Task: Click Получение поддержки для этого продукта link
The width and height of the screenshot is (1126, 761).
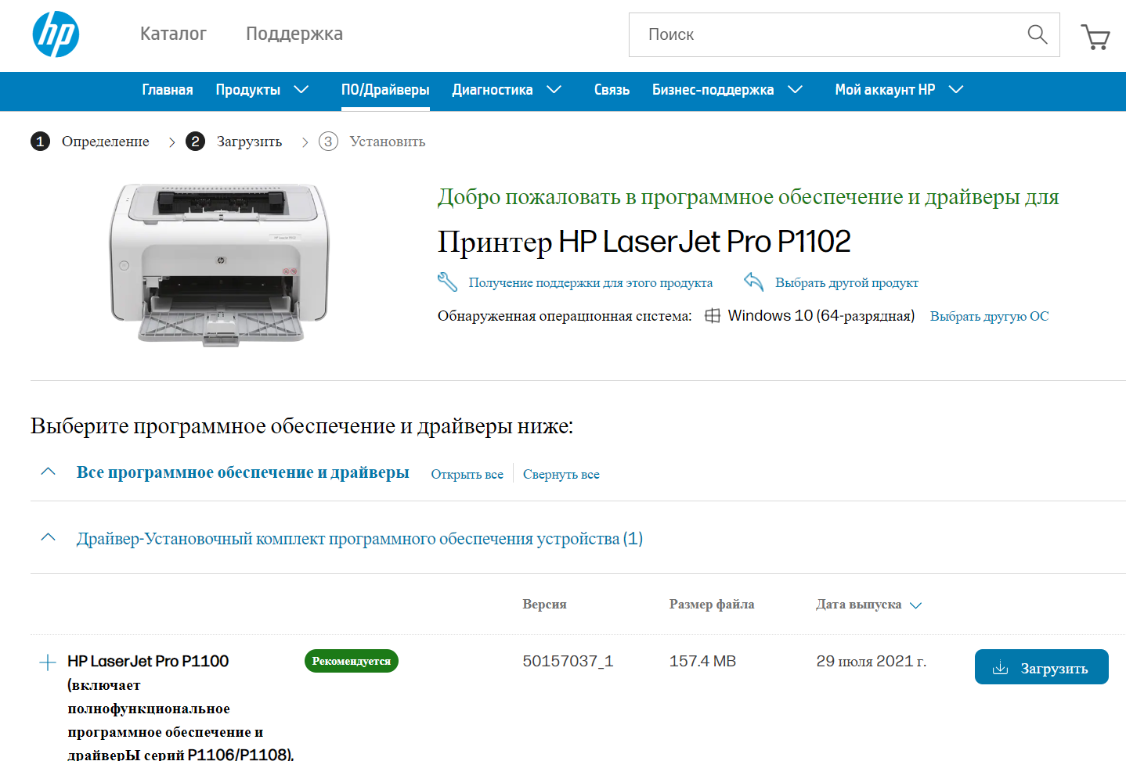Action: (590, 282)
